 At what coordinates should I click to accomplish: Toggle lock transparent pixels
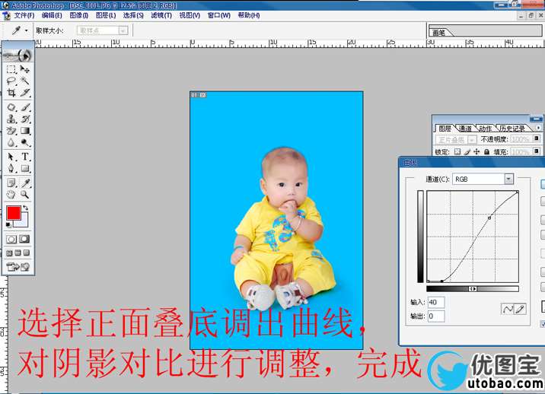tap(457, 151)
